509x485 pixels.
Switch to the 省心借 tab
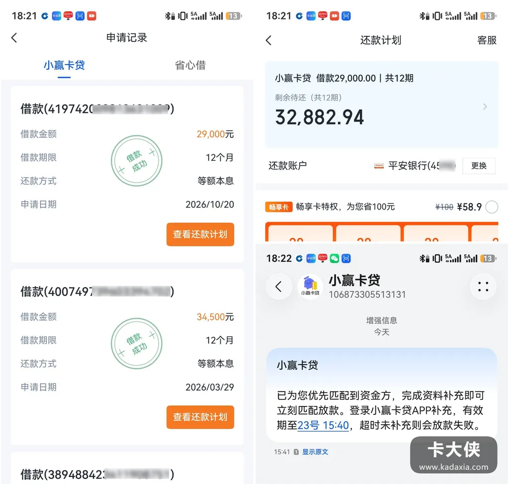pos(190,65)
